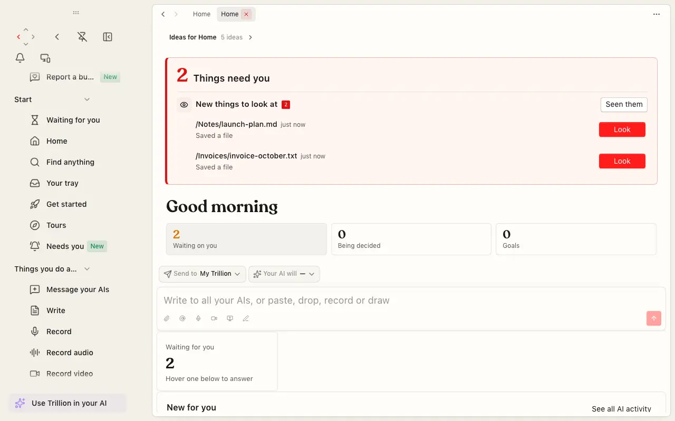Click the composer video camera icon
The height and width of the screenshot is (421, 675).
click(214, 318)
